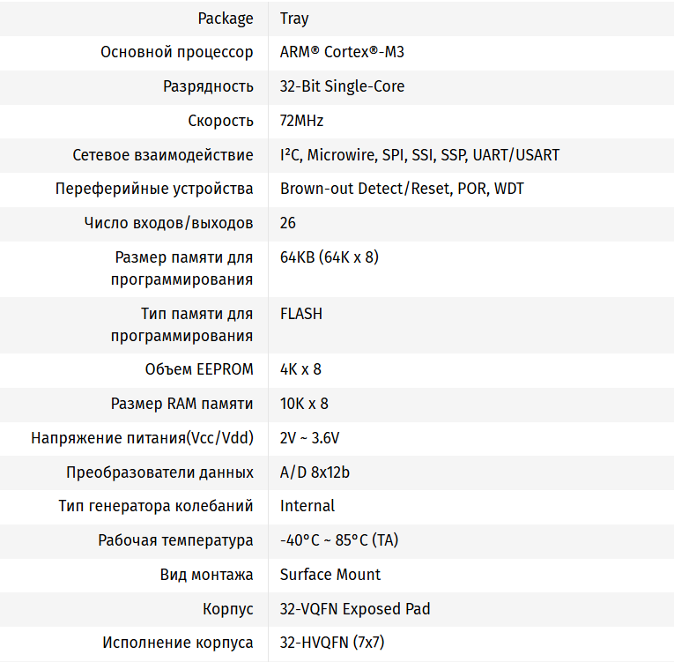Click the 'Объем EEPROM' label
Viewport: 674px width, 662px height.
pos(199,369)
